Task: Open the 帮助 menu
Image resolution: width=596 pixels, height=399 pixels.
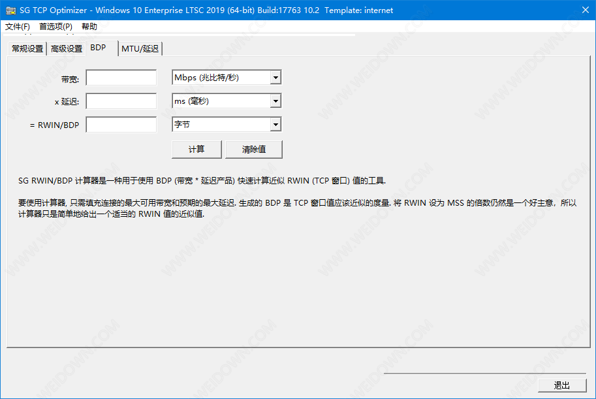Action: tap(89, 27)
